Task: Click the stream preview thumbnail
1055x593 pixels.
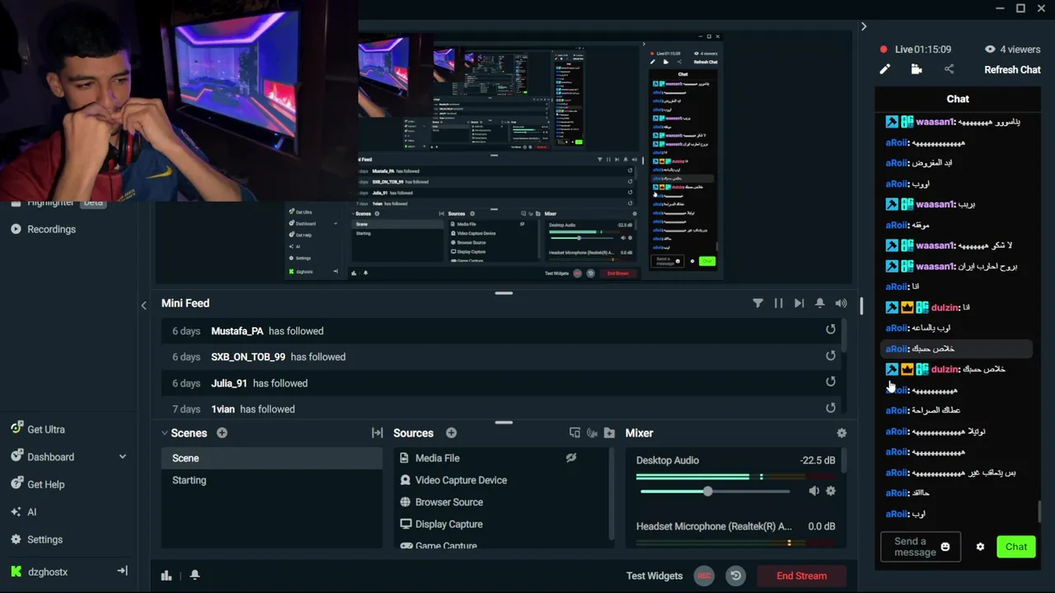Action: (x=503, y=156)
